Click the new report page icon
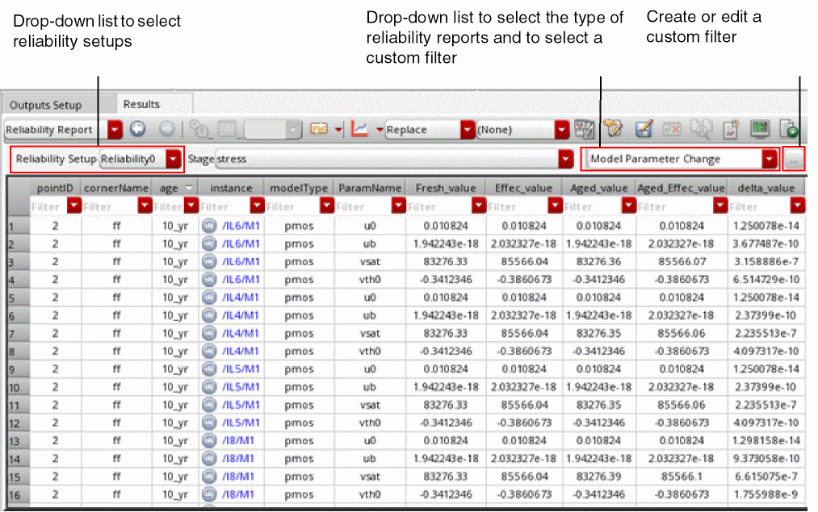The height and width of the screenshot is (512, 818). pos(730,130)
